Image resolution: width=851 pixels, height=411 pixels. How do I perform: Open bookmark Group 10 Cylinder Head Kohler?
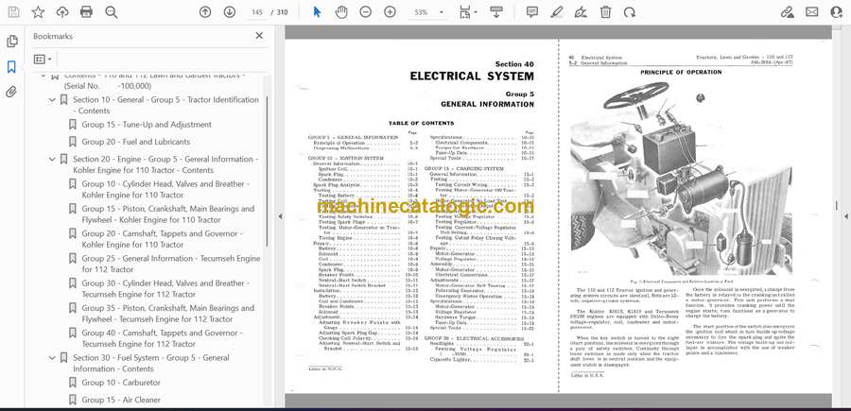[x=166, y=189]
